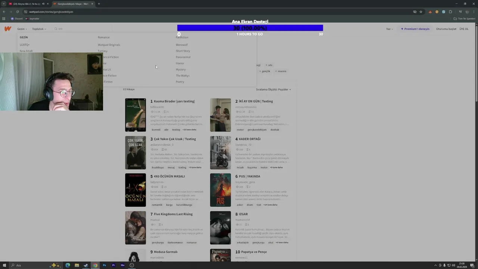This screenshot has width=478, height=269.
Task: Click the blue Ana Ekran Desteği progress bar
Action: coord(250,28)
